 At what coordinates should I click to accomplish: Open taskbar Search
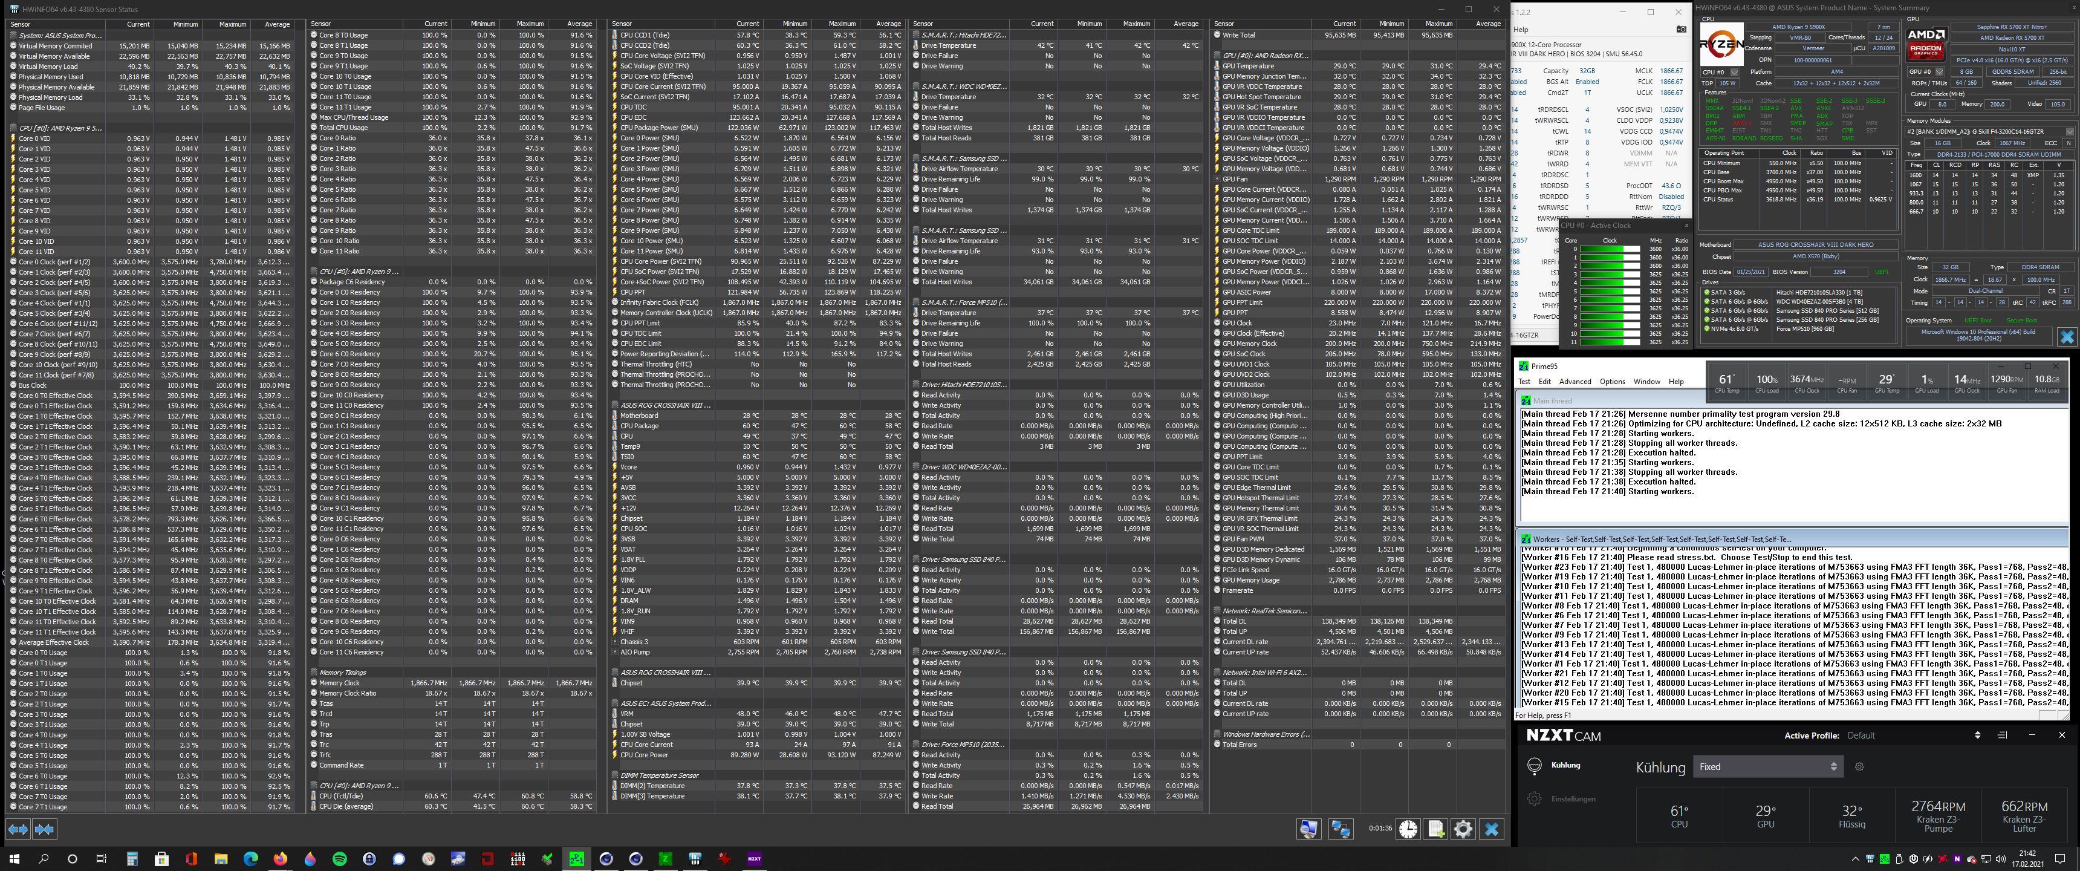pos(44,859)
